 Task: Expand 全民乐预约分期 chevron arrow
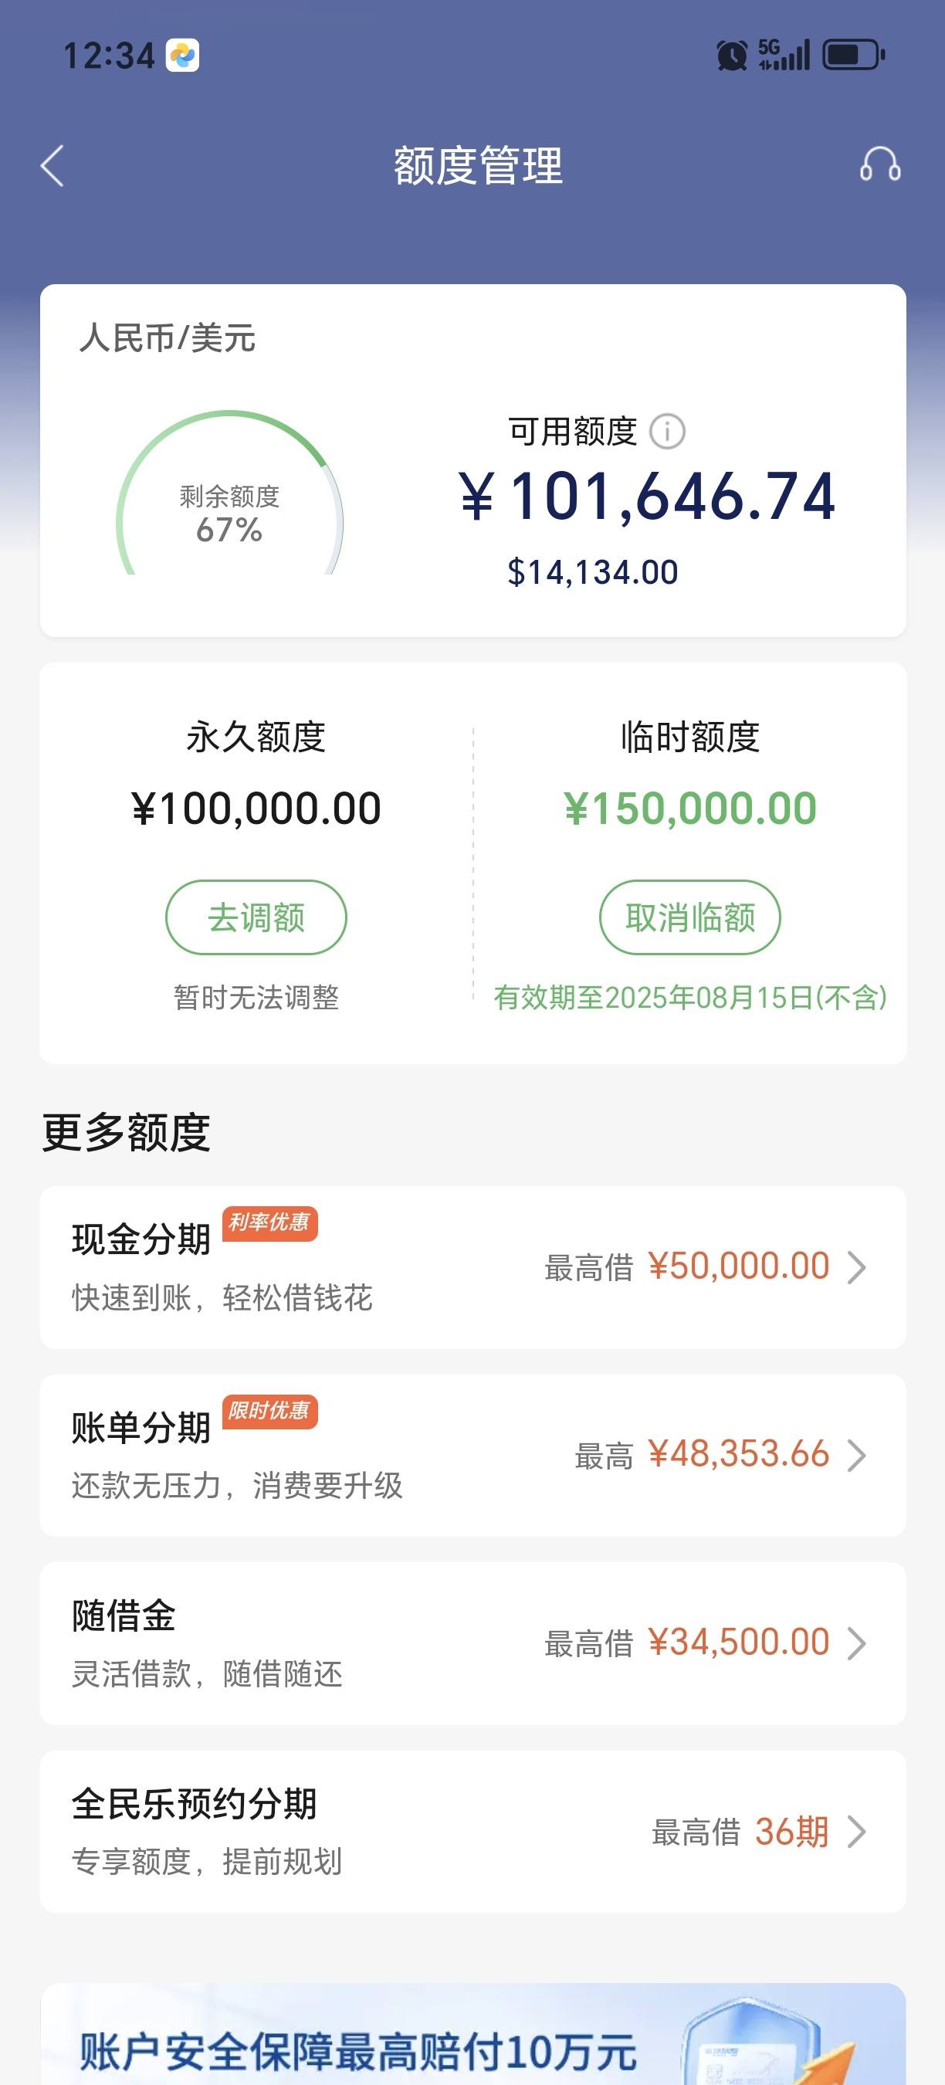pos(857,1832)
